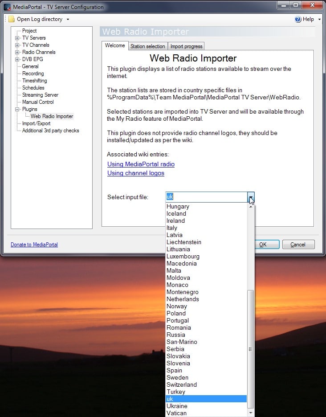This screenshot has width=326, height=417.
Task: Select the highlighted uk list entry
Action: pos(206,399)
